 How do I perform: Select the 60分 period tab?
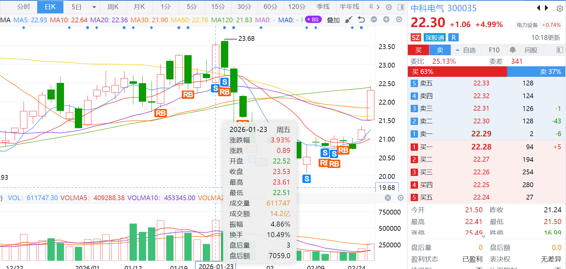coord(270,7)
